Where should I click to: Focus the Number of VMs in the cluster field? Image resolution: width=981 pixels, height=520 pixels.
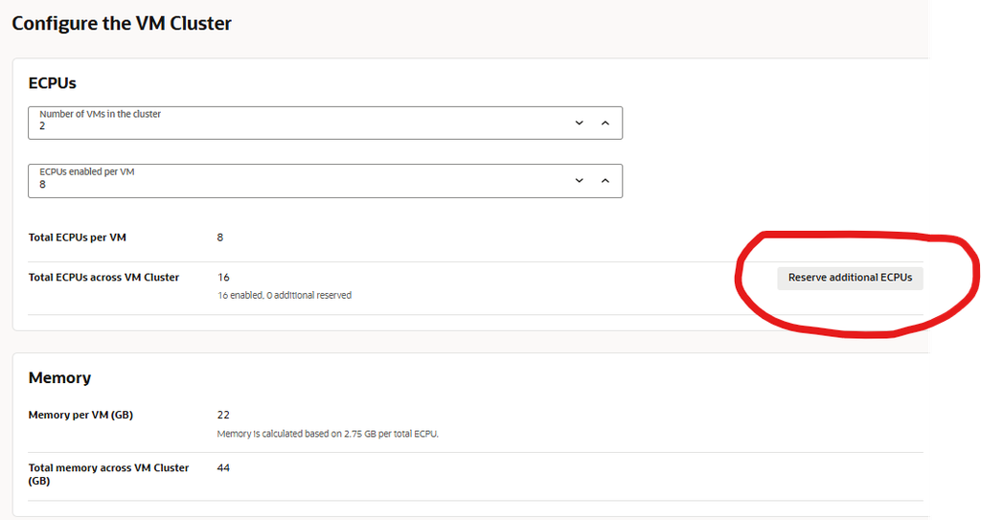(x=325, y=123)
